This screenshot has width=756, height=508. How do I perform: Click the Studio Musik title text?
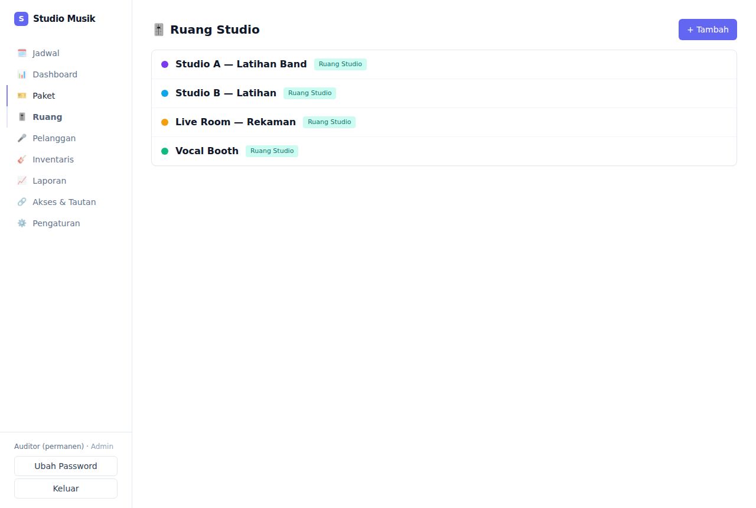point(64,19)
